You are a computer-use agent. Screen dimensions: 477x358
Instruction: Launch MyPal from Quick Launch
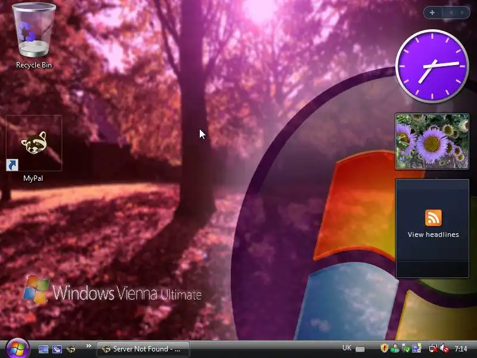click(71, 349)
